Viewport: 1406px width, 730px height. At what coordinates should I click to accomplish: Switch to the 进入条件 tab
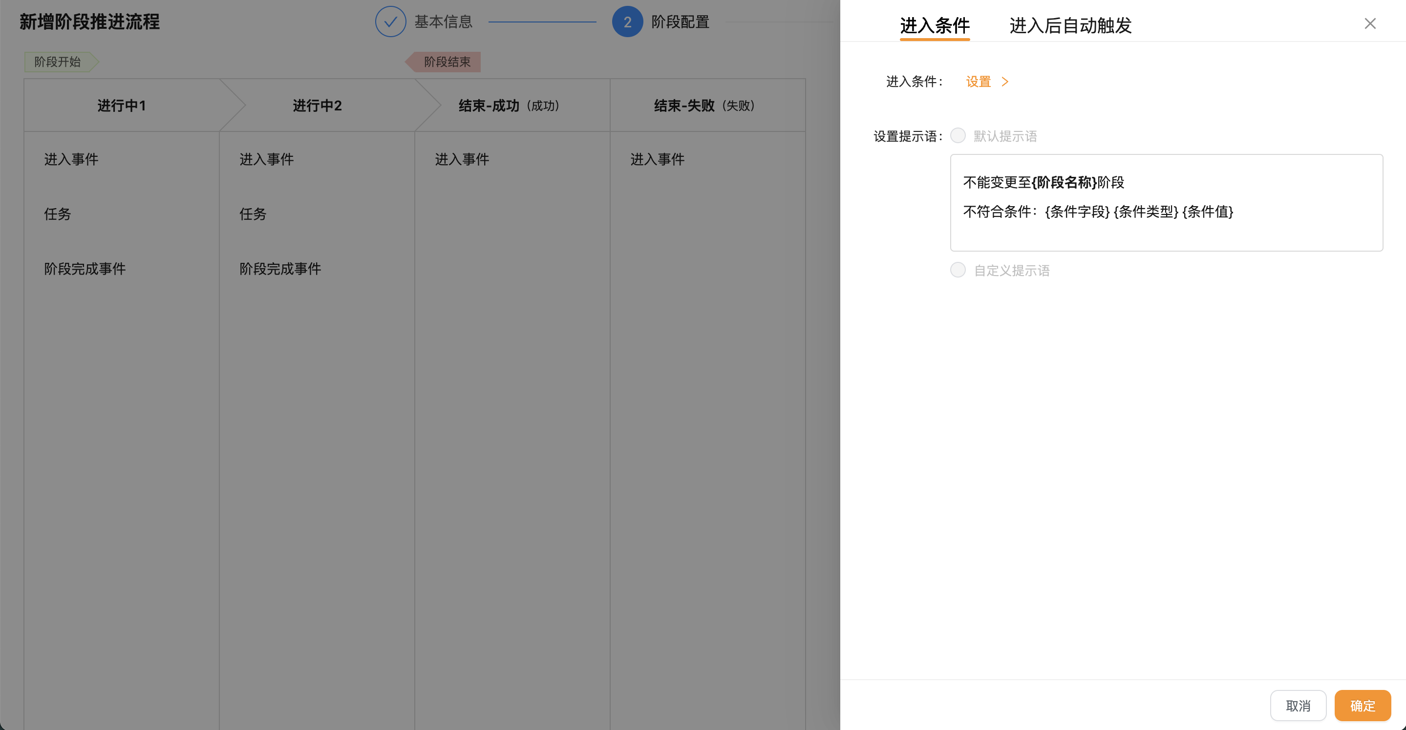pyautogui.click(x=935, y=25)
